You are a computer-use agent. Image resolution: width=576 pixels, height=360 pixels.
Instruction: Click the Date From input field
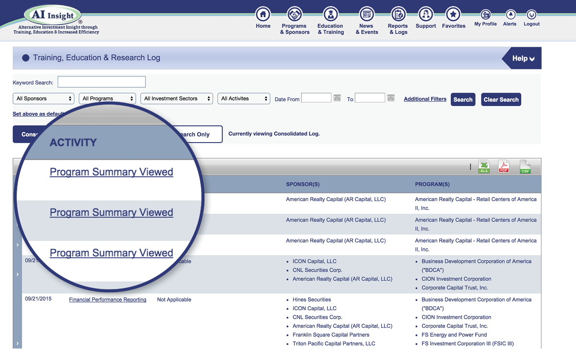[316, 98]
